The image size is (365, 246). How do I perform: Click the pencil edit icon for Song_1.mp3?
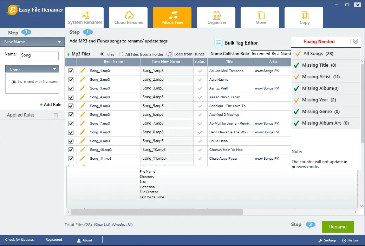click(82, 71)
